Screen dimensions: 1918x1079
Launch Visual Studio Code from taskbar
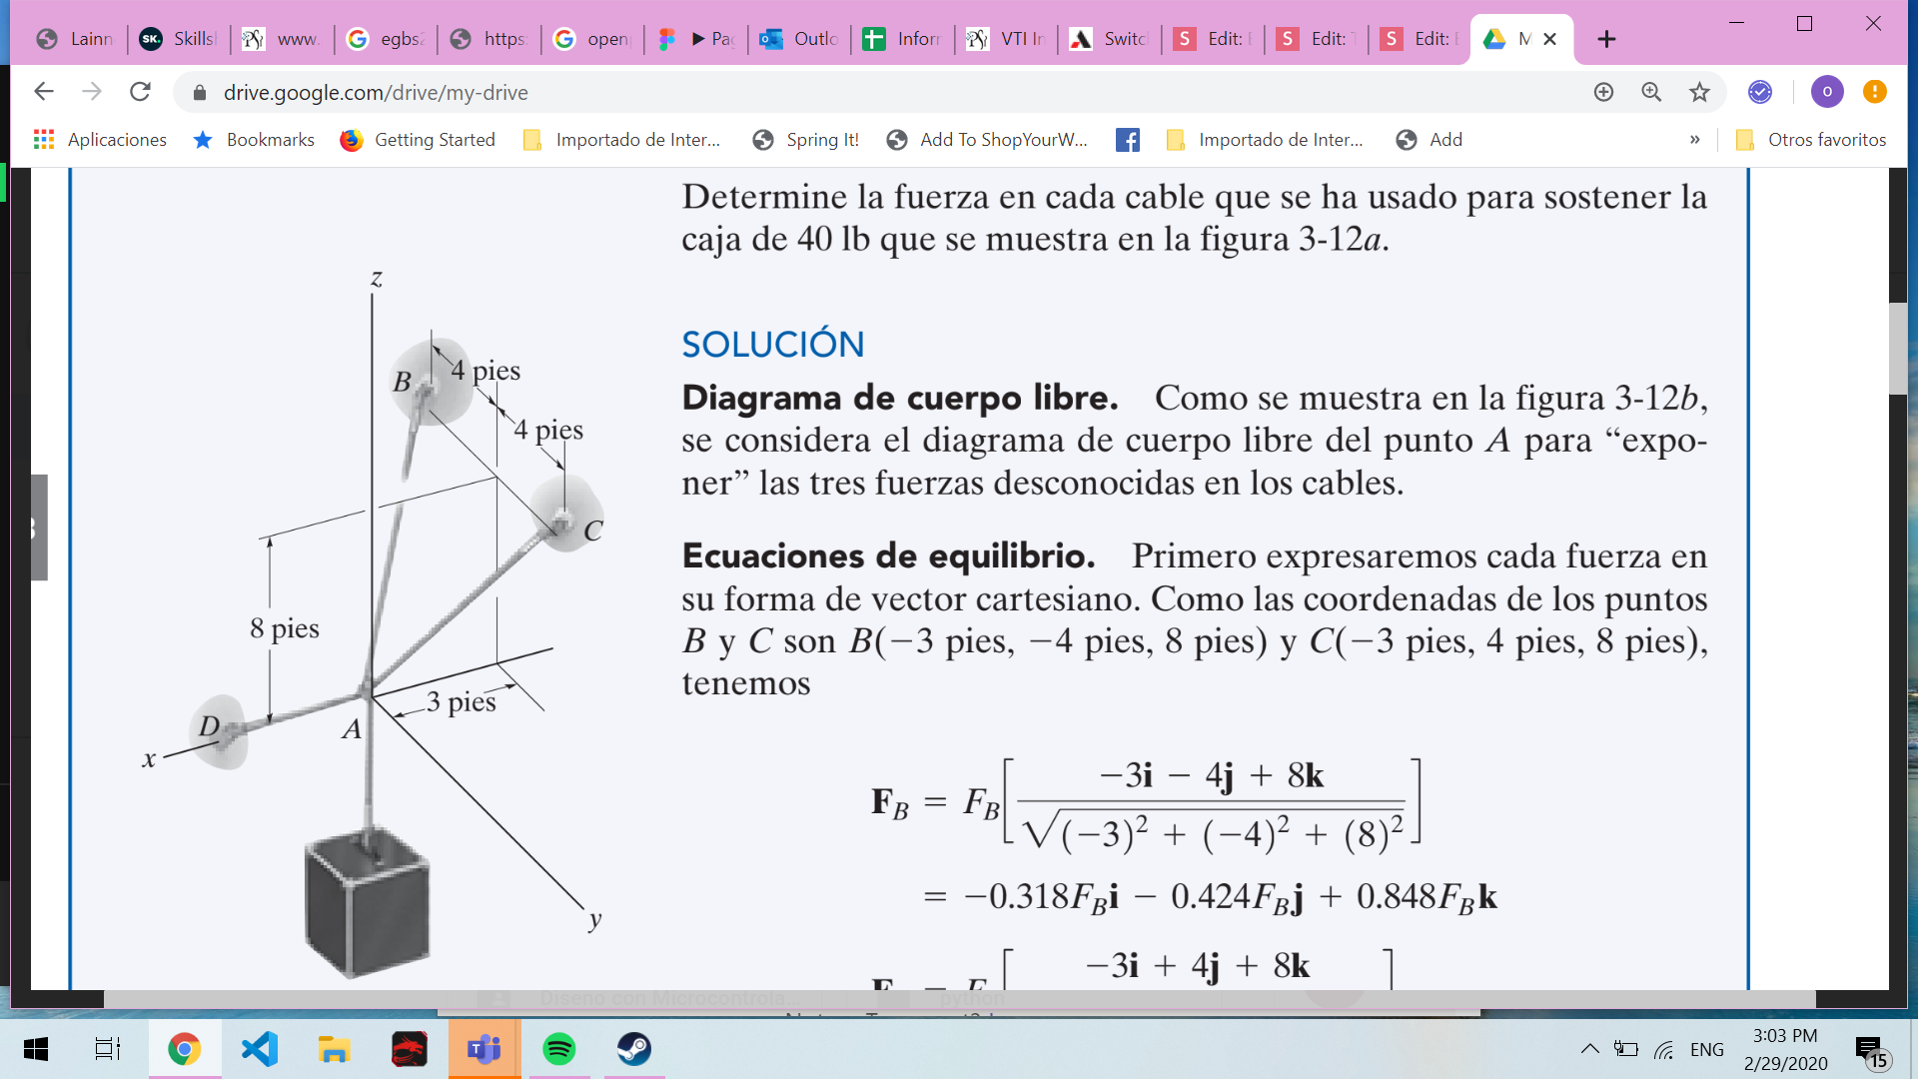tap(260, 1049)
